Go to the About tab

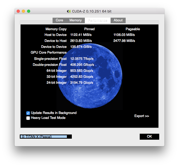tap(118, 20)
